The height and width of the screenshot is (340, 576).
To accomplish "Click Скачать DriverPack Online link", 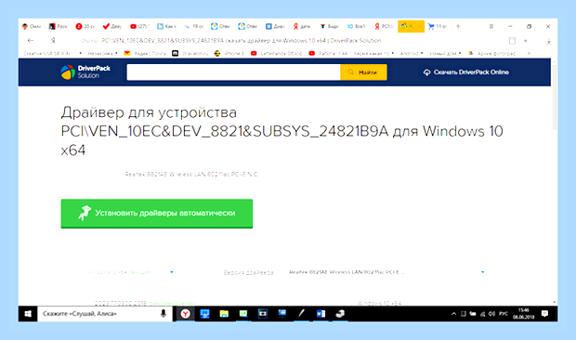I will click(x=466, y=72).
